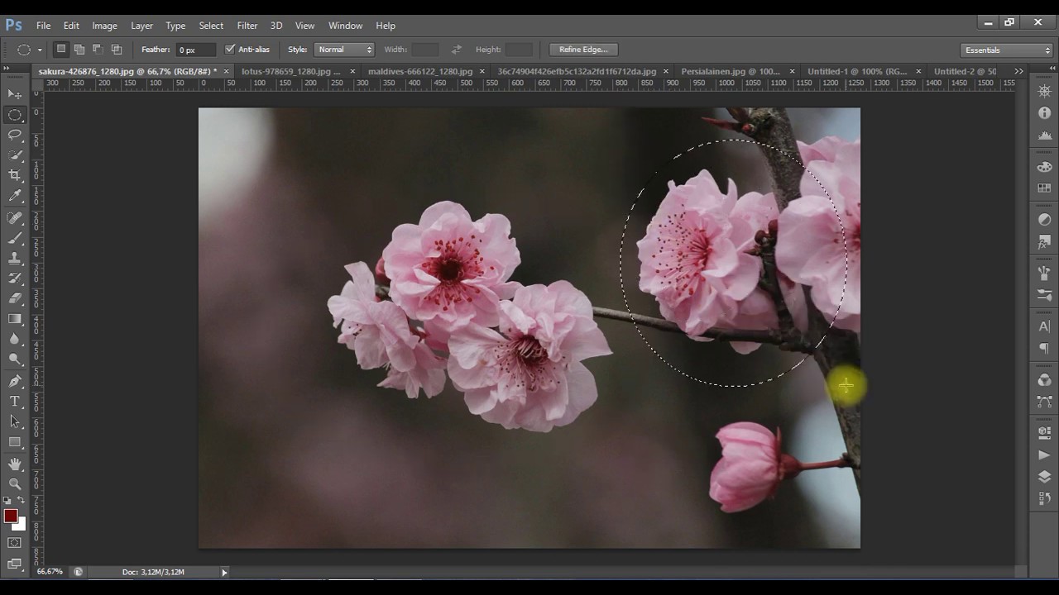
Task: Click the Refine Edge button
Action: 583,50
